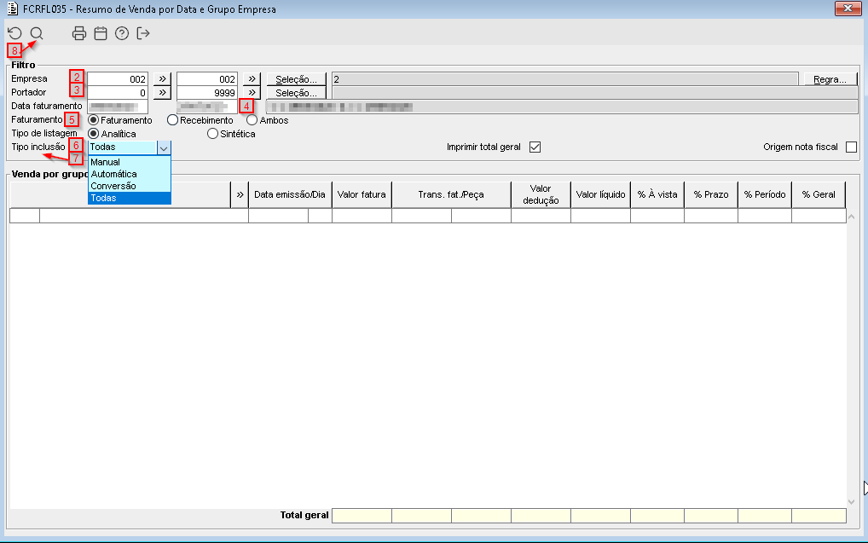Click the final Portador field with 9999

coord(207,92)
